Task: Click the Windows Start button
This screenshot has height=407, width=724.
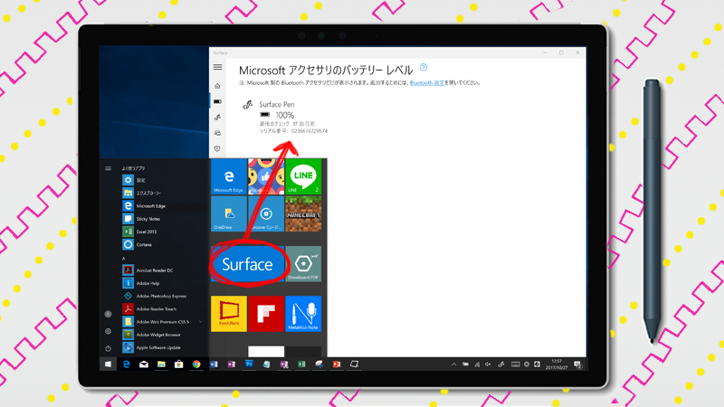Action: pos(108,364)
